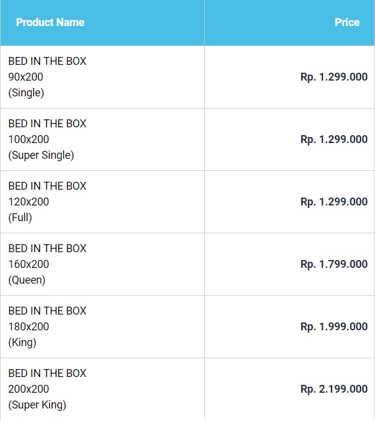The height and width of the screenshot is (440, 375).
Task: Select the 180x200 dimension text
Action: point(28,327)
